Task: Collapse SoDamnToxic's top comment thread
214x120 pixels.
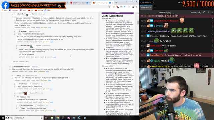Action: click(x=15, y=14)
